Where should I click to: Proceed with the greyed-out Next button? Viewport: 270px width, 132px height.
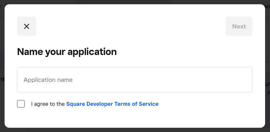coord(239,26)
